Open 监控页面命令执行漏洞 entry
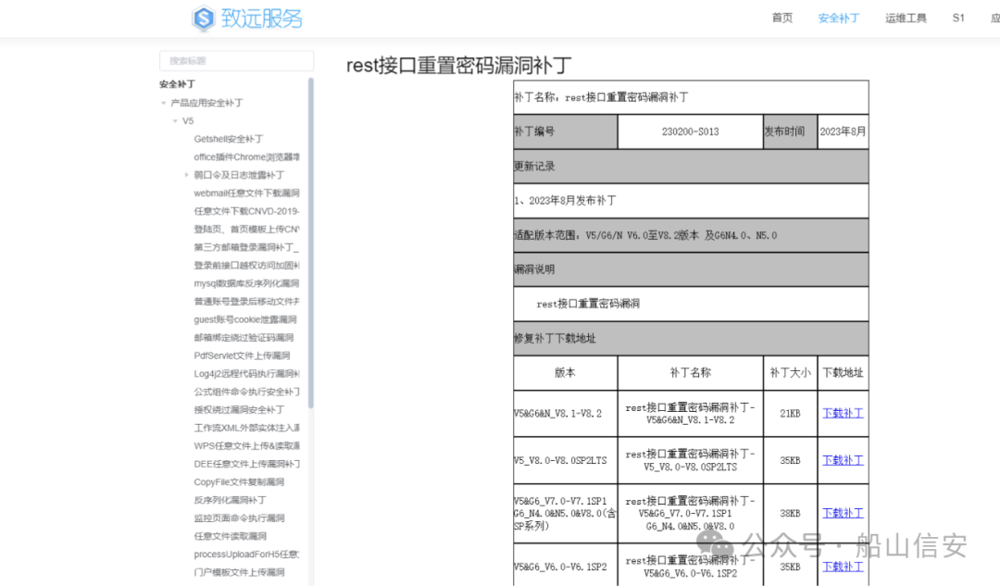 click(x=239, y=517)
